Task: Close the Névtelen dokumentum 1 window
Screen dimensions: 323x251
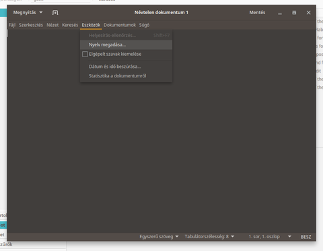Action: 308,13
